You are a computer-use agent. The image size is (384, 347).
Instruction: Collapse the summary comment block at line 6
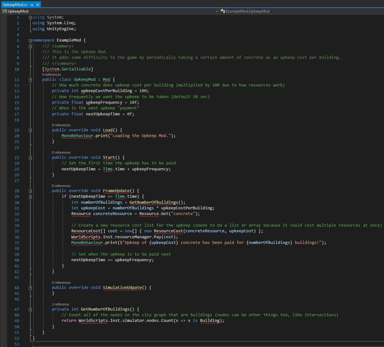(x=30, y=46)
